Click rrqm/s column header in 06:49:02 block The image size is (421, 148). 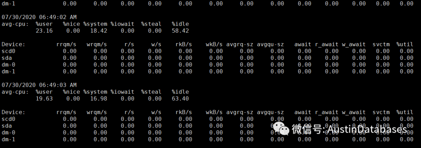66,44
